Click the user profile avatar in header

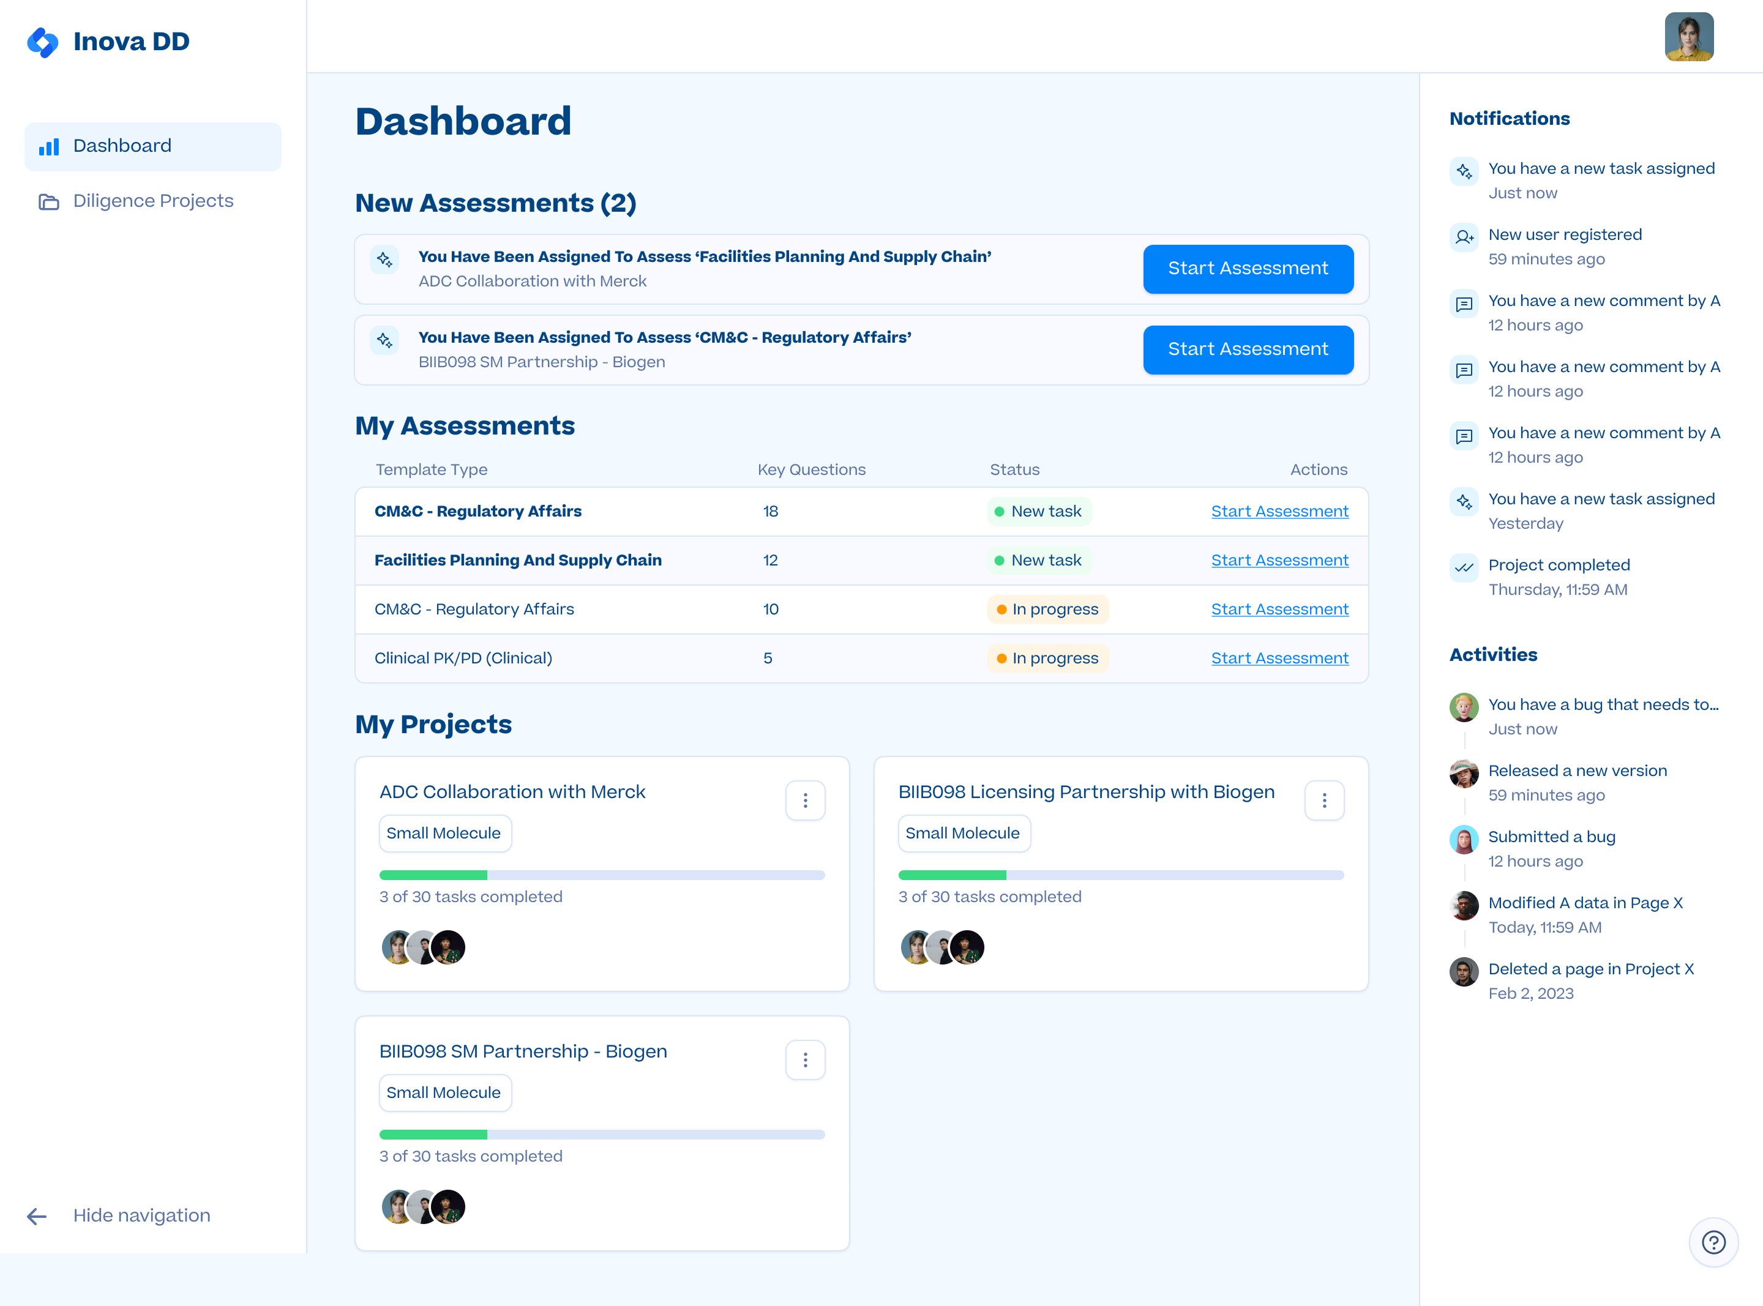click(1689, 36)
